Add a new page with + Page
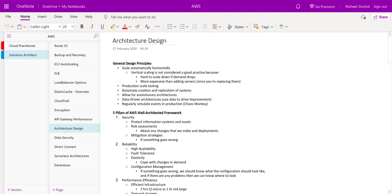The width and height of the screenshot is (392, 194). (58, 190)
